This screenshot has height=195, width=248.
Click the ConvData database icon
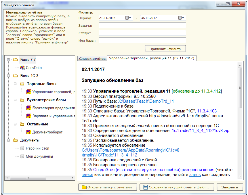point(22,68)
